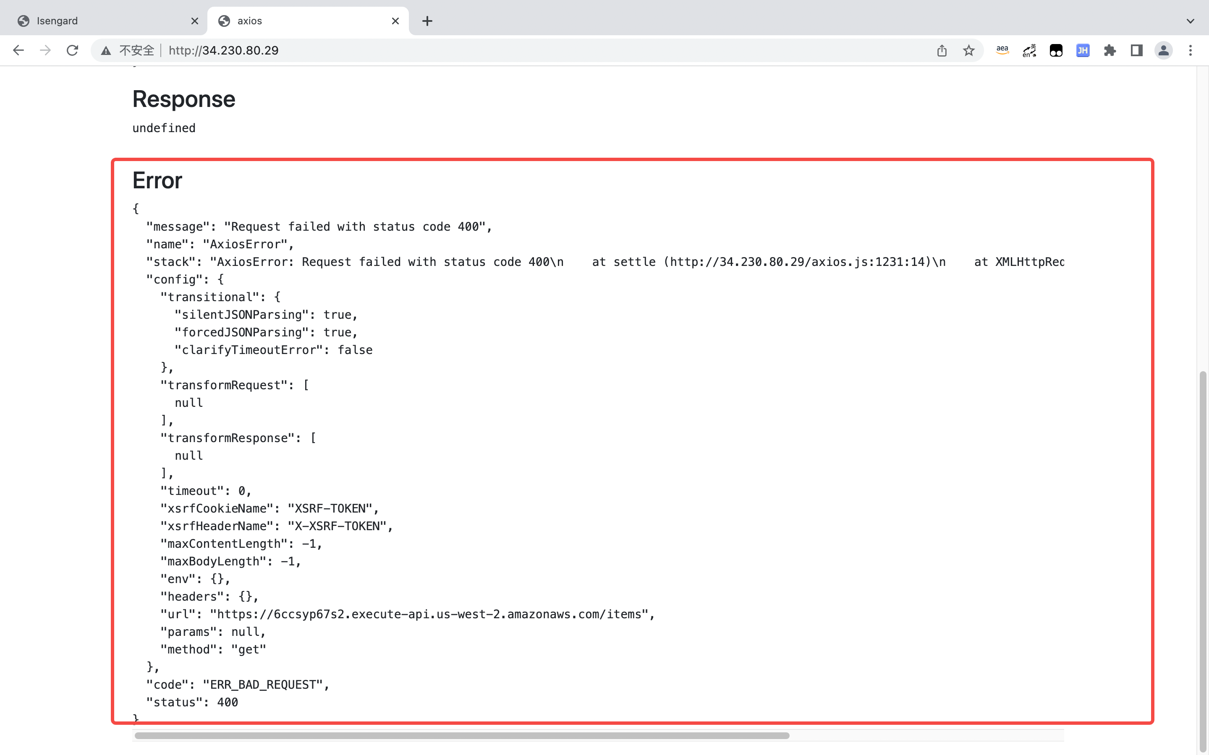Open the JH extension

point(1083,50)
